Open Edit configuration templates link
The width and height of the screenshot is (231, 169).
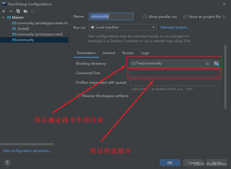tap(27, 151)
